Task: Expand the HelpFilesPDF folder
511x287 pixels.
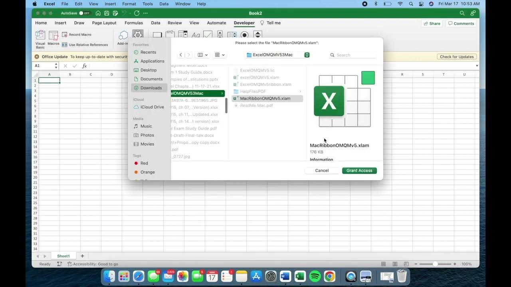Action: pyautogui.click(x=300, y=91)
